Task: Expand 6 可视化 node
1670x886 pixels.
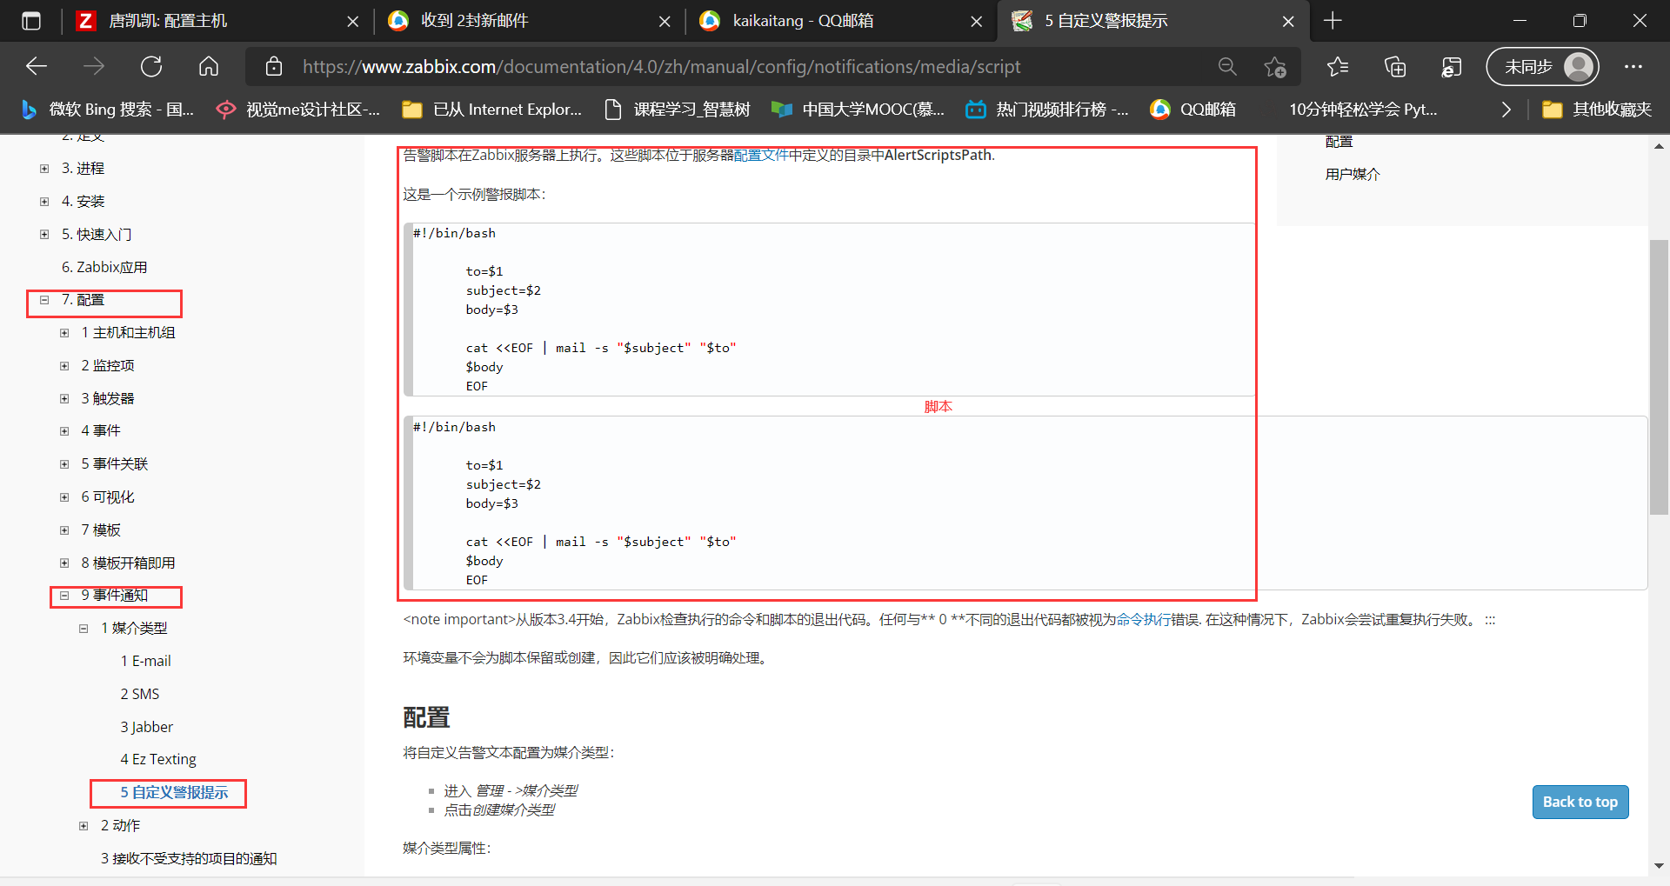Action: point(64,497)
